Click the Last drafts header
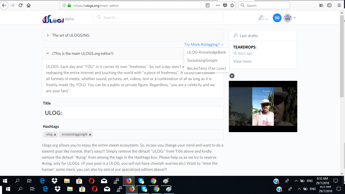 263,36
